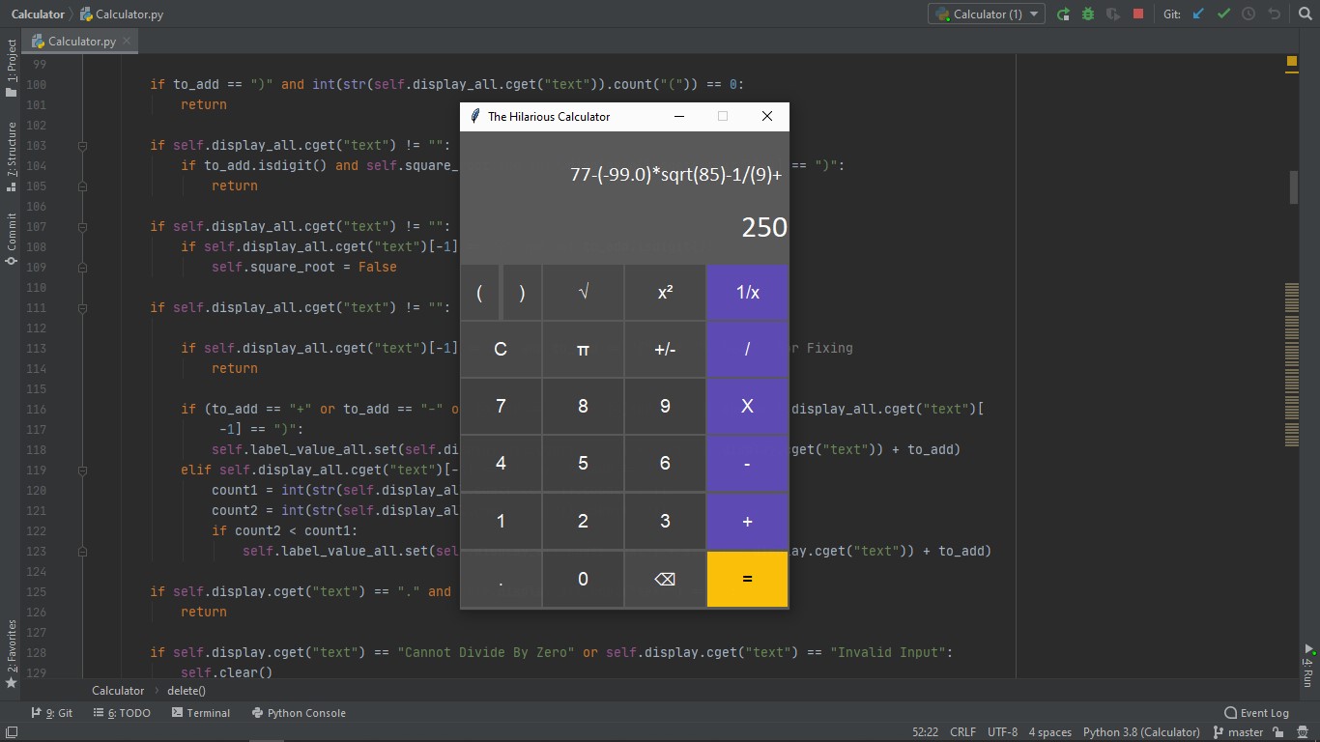Toggle the Structure tool window sidebar
Screen dimensions: 1320x742
(x=11, y=153)
